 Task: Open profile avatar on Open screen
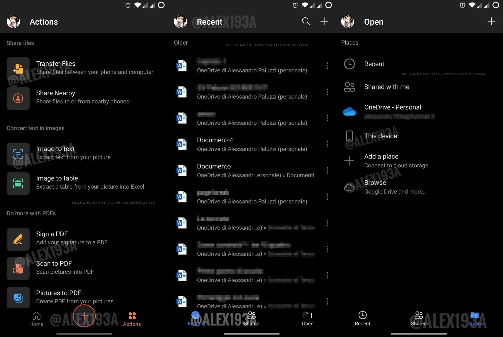click(348, 21)
